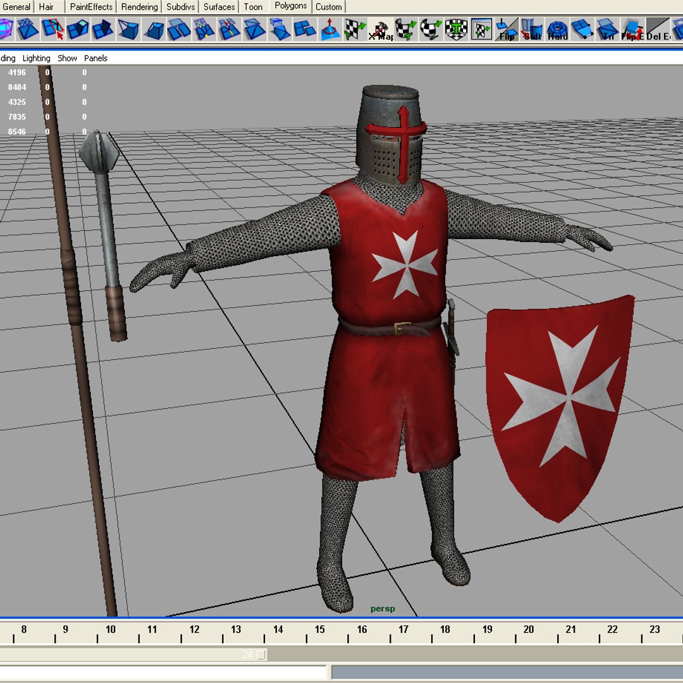Click the red arrow normal-move tool icon

coord(330,30)
